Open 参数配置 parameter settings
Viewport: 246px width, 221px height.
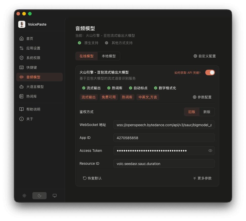pyautogui.click(x=202, y=97)
